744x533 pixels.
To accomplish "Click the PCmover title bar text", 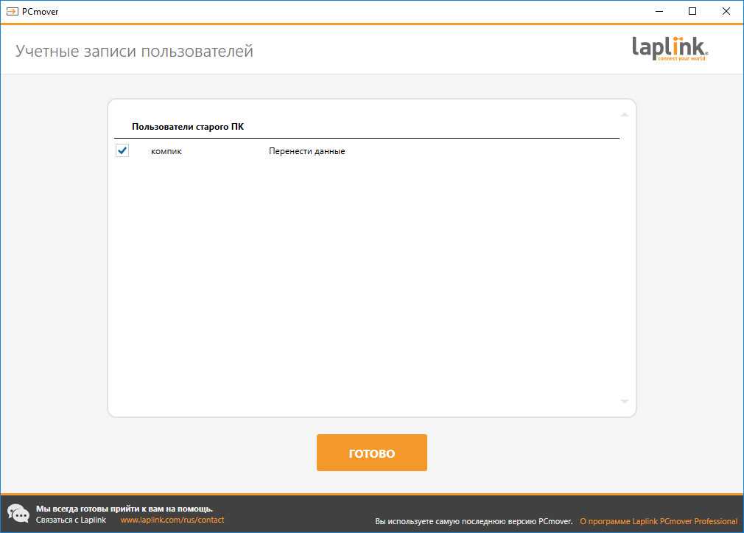I will (40, 11).
